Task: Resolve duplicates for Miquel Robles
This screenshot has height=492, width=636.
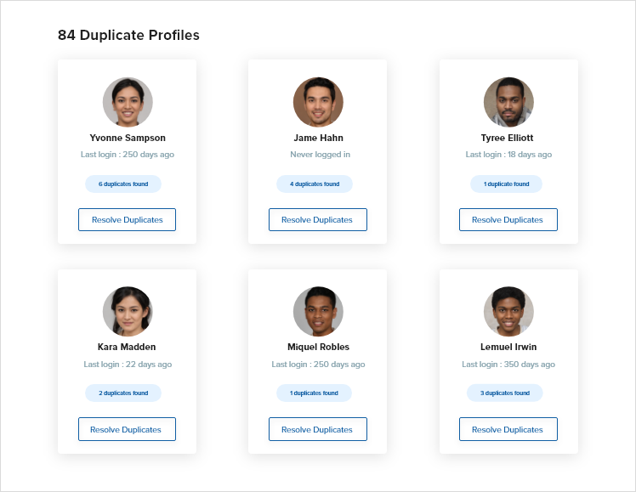Action: 318,429
